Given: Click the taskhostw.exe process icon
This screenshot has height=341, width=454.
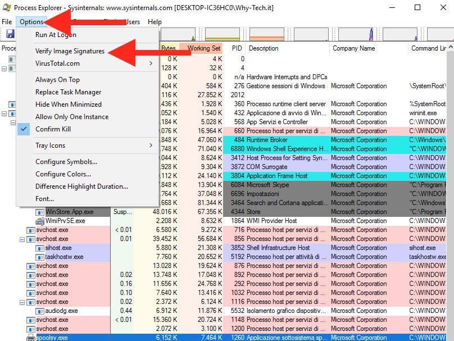Looking at the screenshot, I should pos(40,257).
